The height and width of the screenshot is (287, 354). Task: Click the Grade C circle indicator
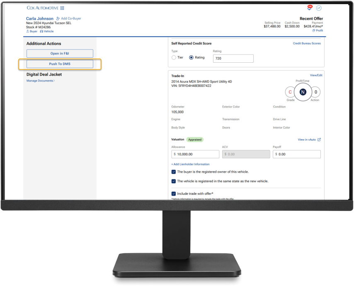[x=290, y=92]
